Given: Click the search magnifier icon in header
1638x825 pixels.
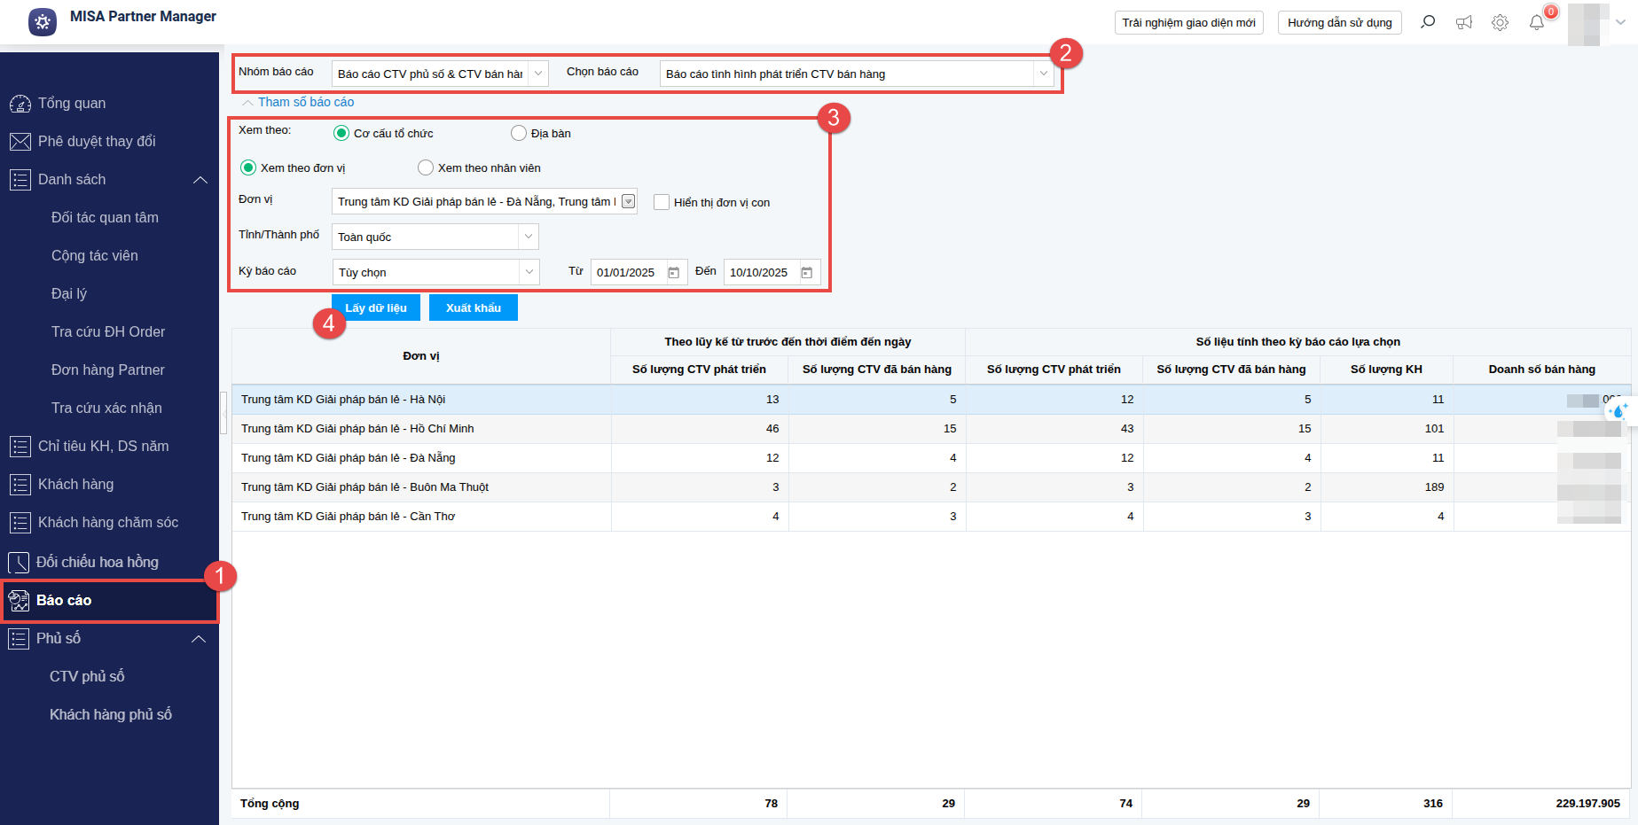Looking at the screenshot, I should [1428, 22].
